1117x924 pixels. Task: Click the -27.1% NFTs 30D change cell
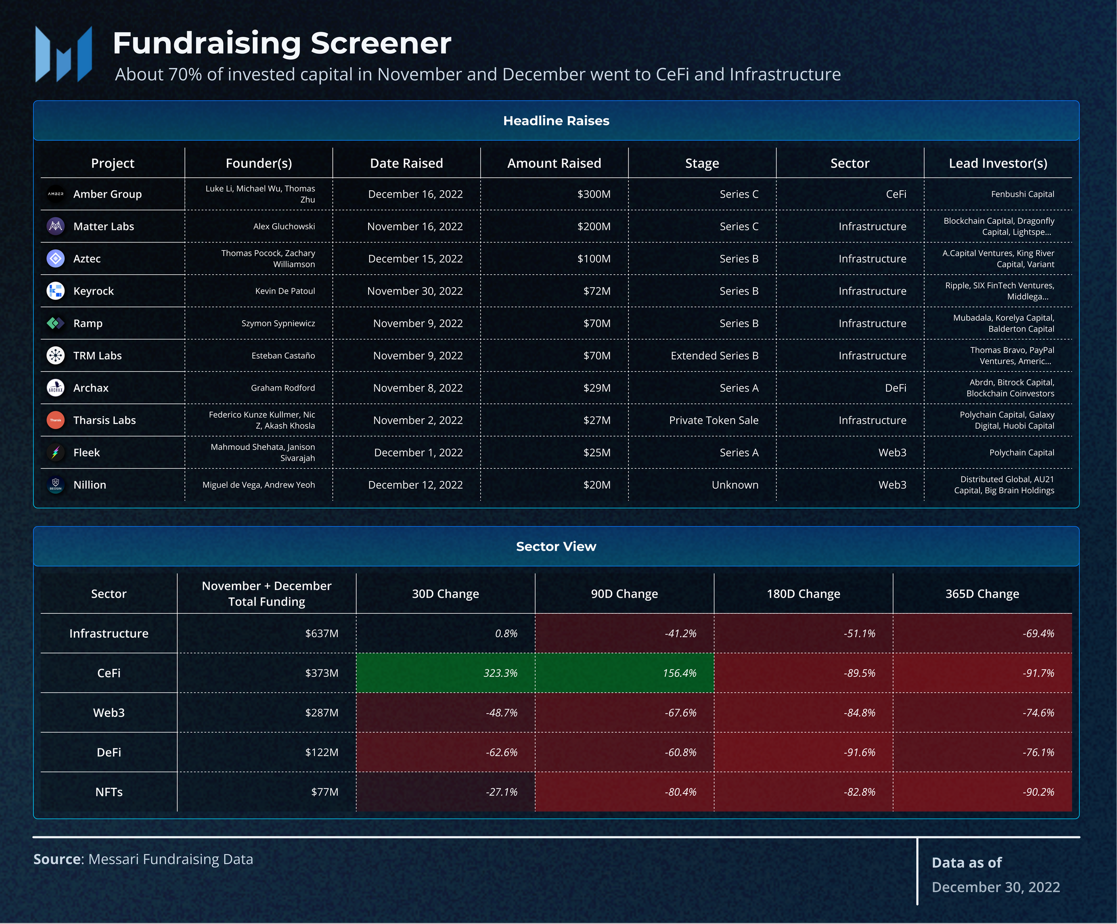(446, 792)
